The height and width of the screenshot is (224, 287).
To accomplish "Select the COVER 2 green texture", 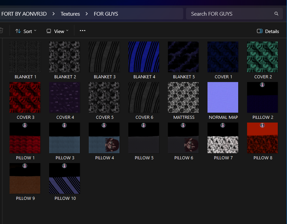I will 262,57.
